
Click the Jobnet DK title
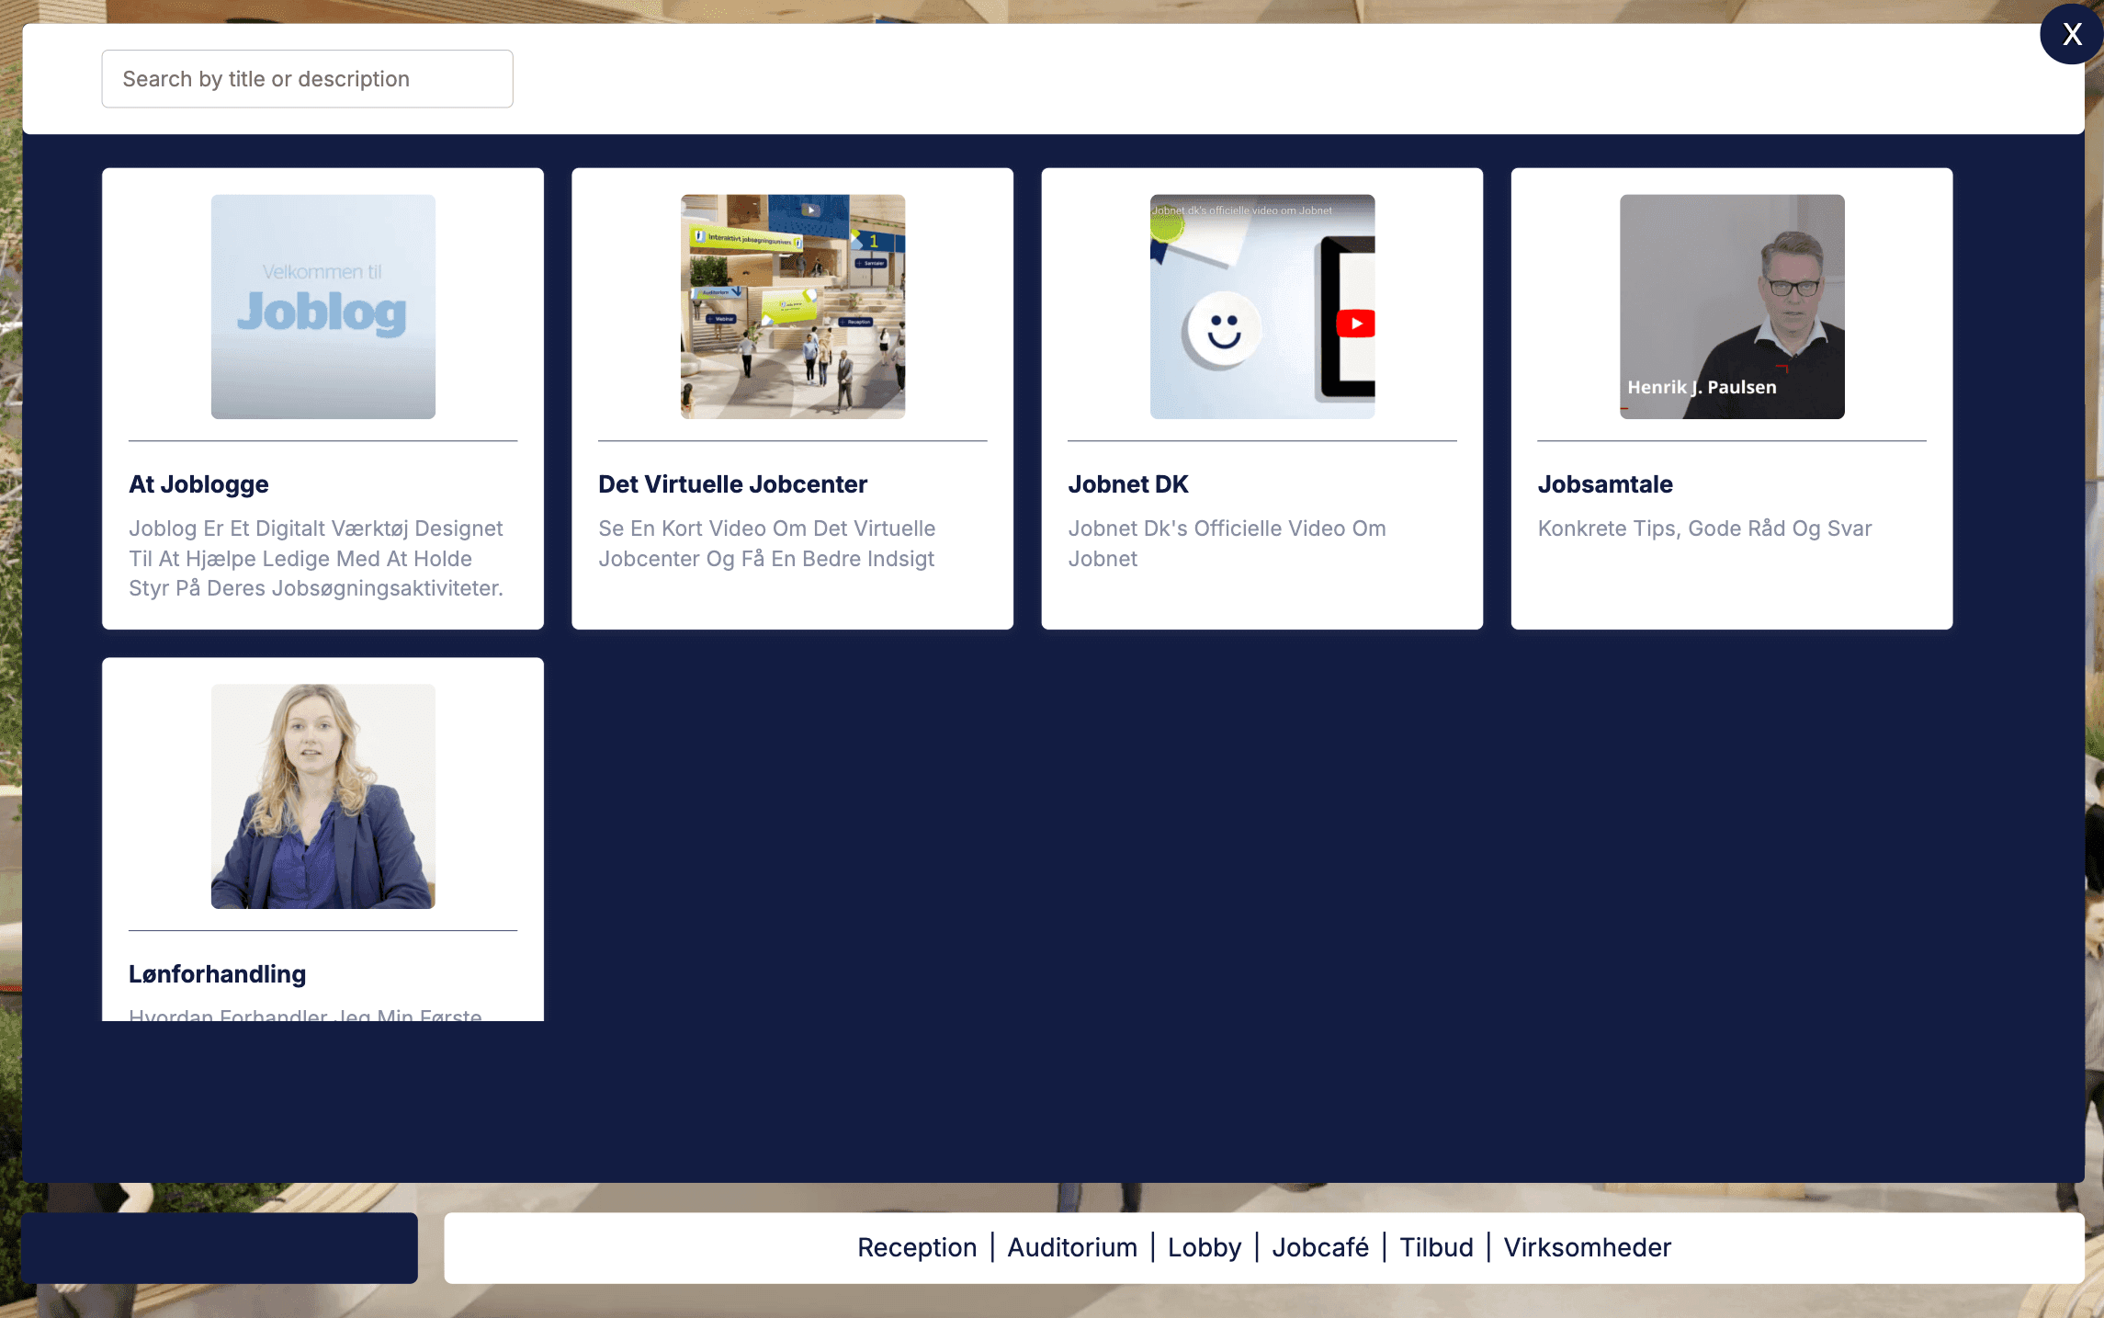pyautogui.click(x=1128, y=484)
